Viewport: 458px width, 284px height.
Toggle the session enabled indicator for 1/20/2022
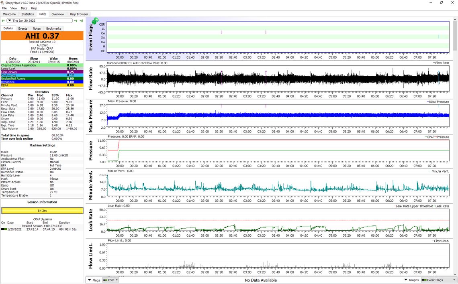[4, 229]
